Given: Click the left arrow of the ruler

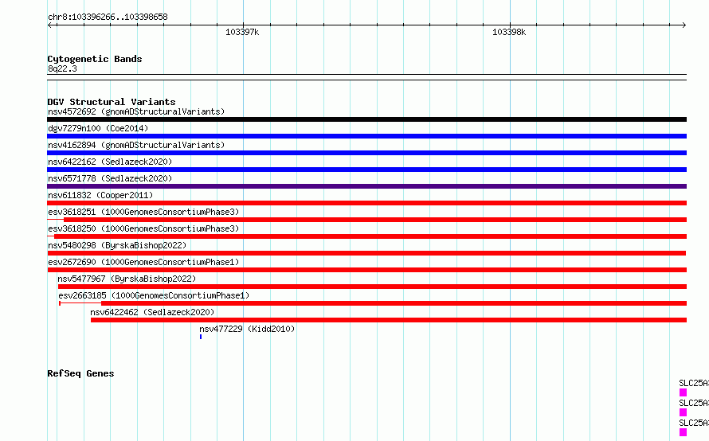Looking at the screenshot, I should 50,25.
